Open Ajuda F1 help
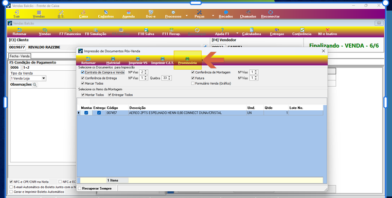The width and height of the screenshot is (392, 198). point(222,32)
